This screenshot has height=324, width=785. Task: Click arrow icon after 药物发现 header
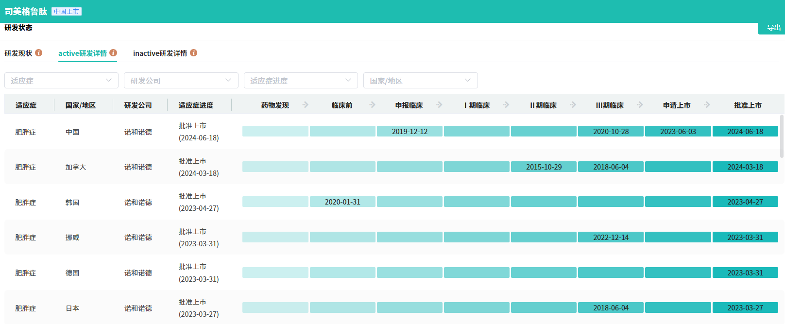click(x=305, y=105)
